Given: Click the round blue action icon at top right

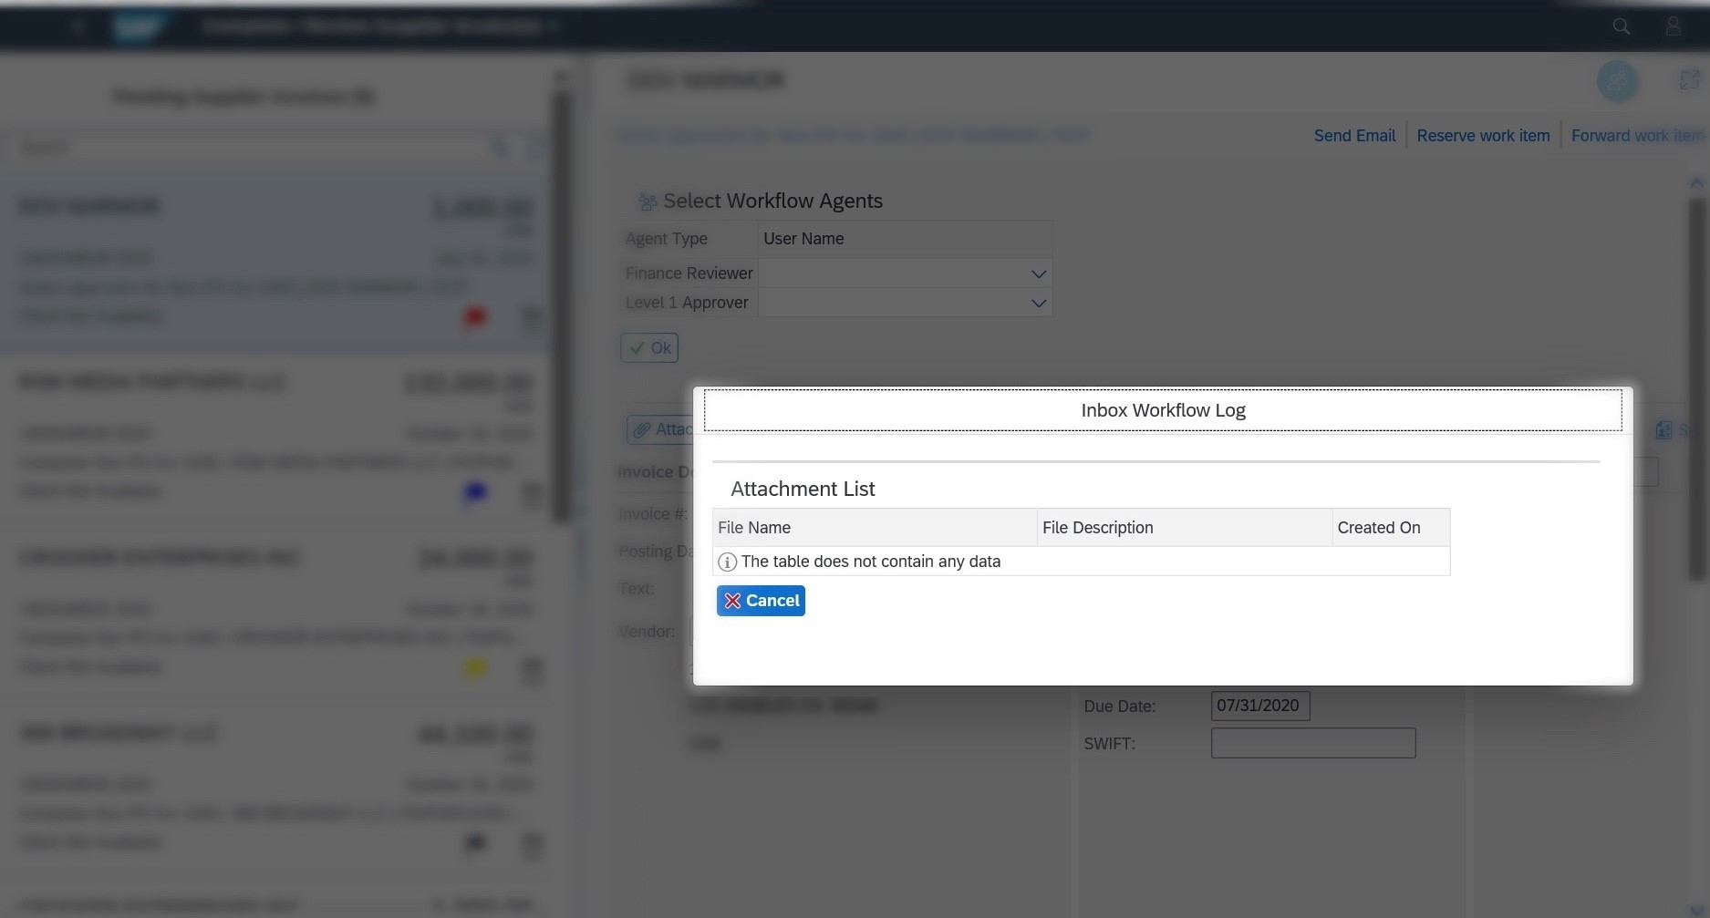Looking at the screenshot, I should pos(1617,81).
